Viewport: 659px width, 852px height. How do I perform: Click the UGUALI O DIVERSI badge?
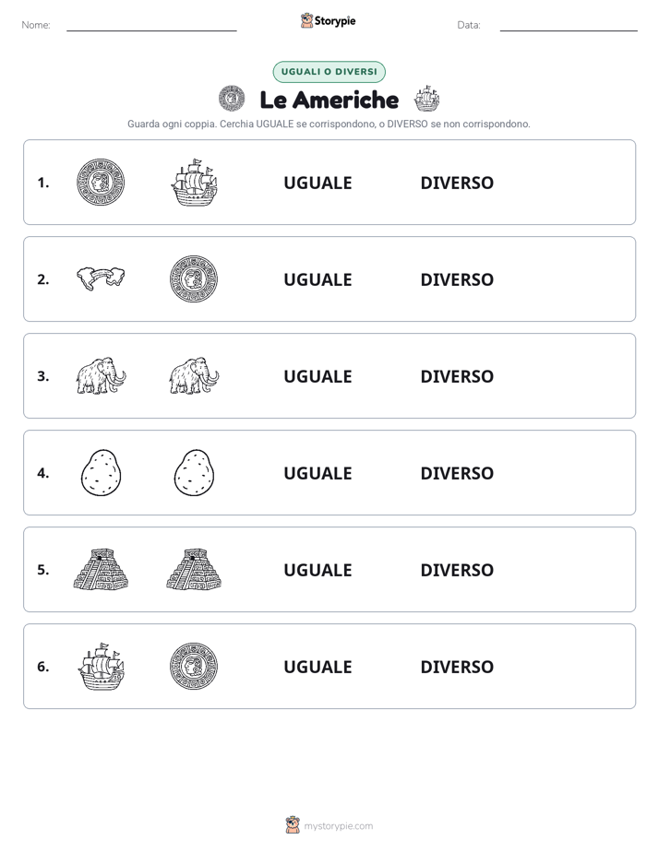(329, 72)
